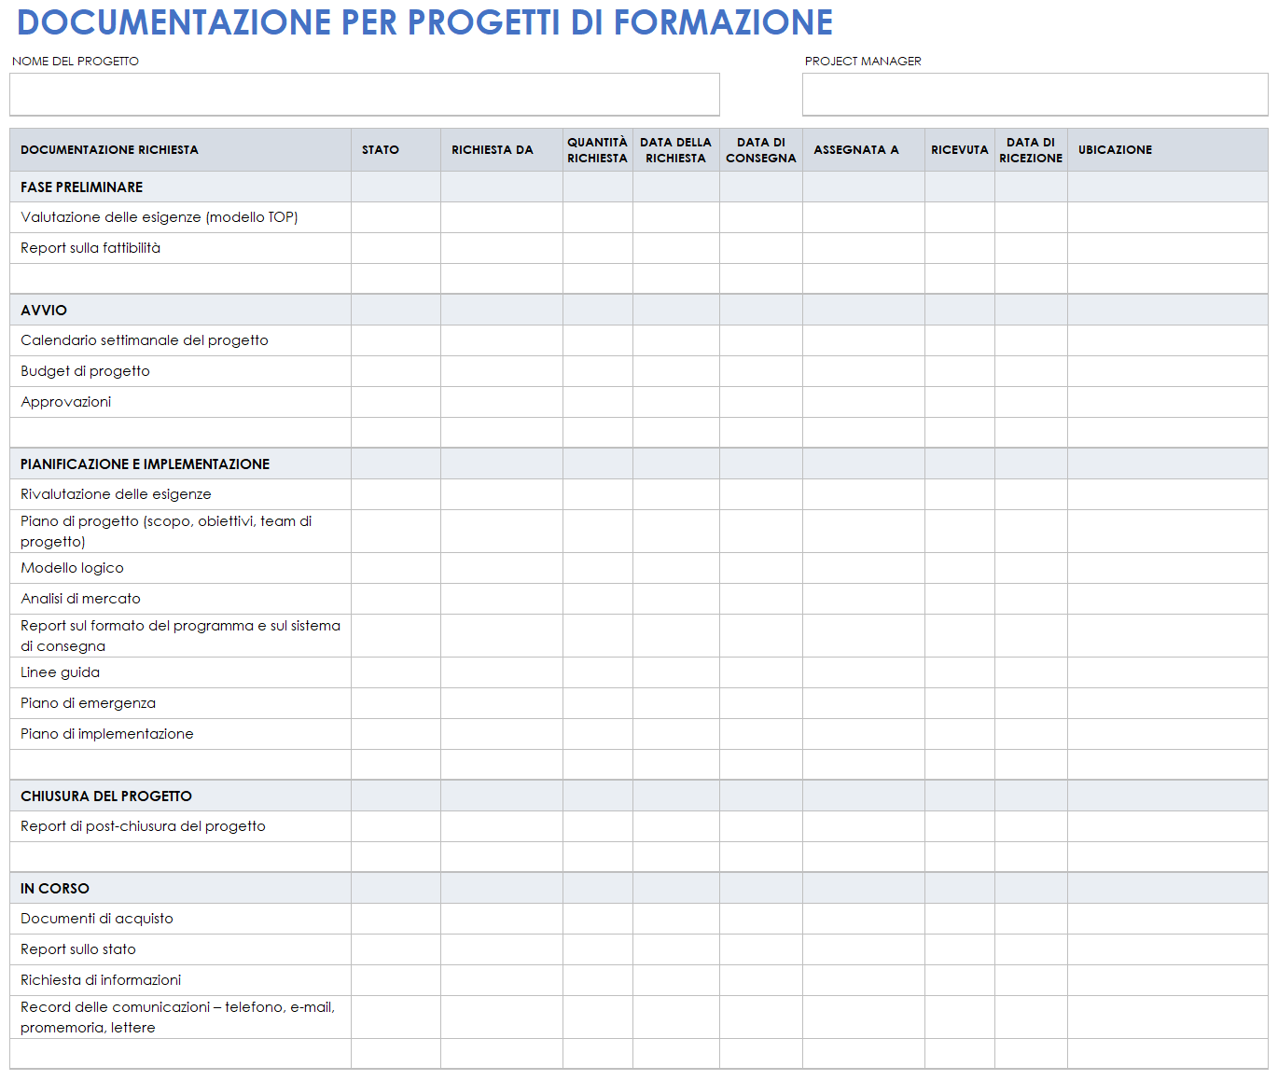This screenshot has height=1080, width=1278.
Task: Click QUANTITÀ RICHIESTA cell for Documenti di acquisto
Action: [x=598, y=919]
